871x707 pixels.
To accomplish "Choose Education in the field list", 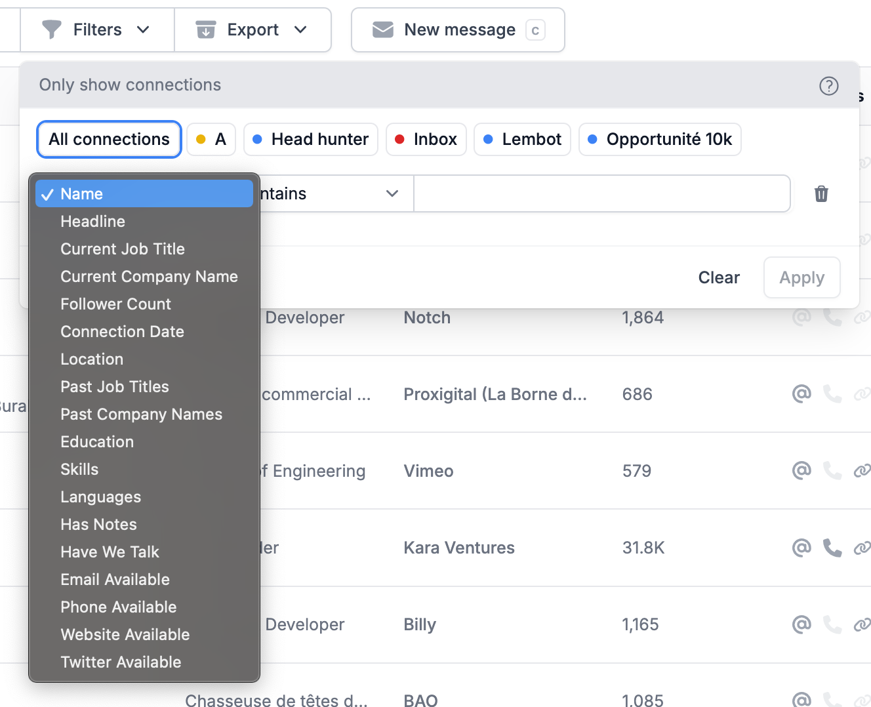I will click(x=144, y=441).
